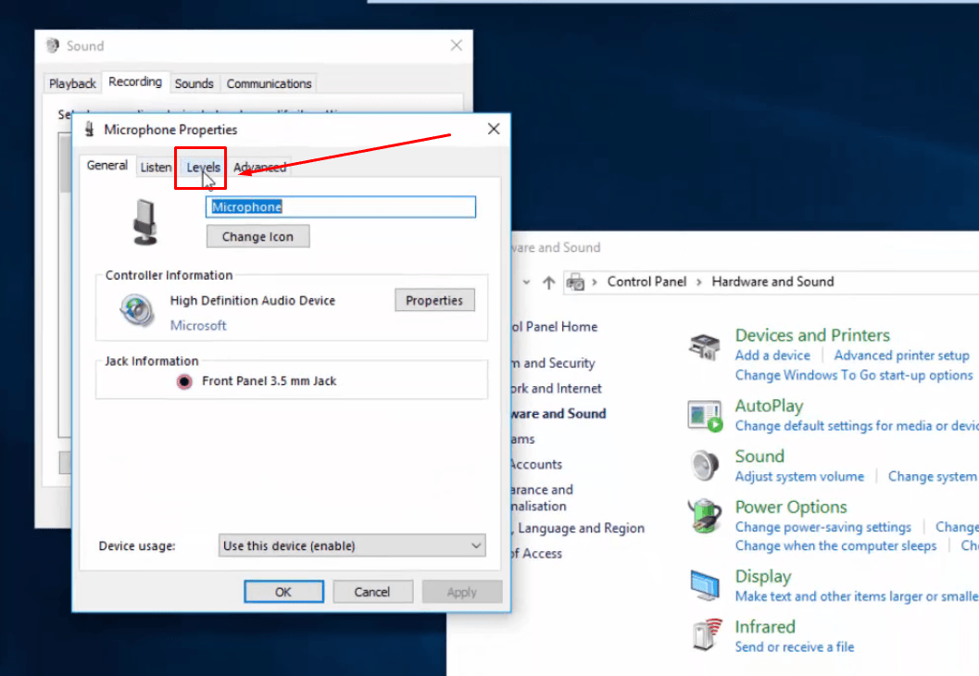Open the Communications tab in Sound dialog
The width and height of the screenshot is (979, 676).
268,83
